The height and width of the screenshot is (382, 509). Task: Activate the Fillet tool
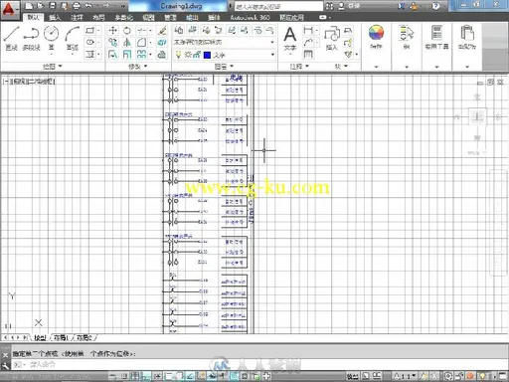click(x=142, y=43)
